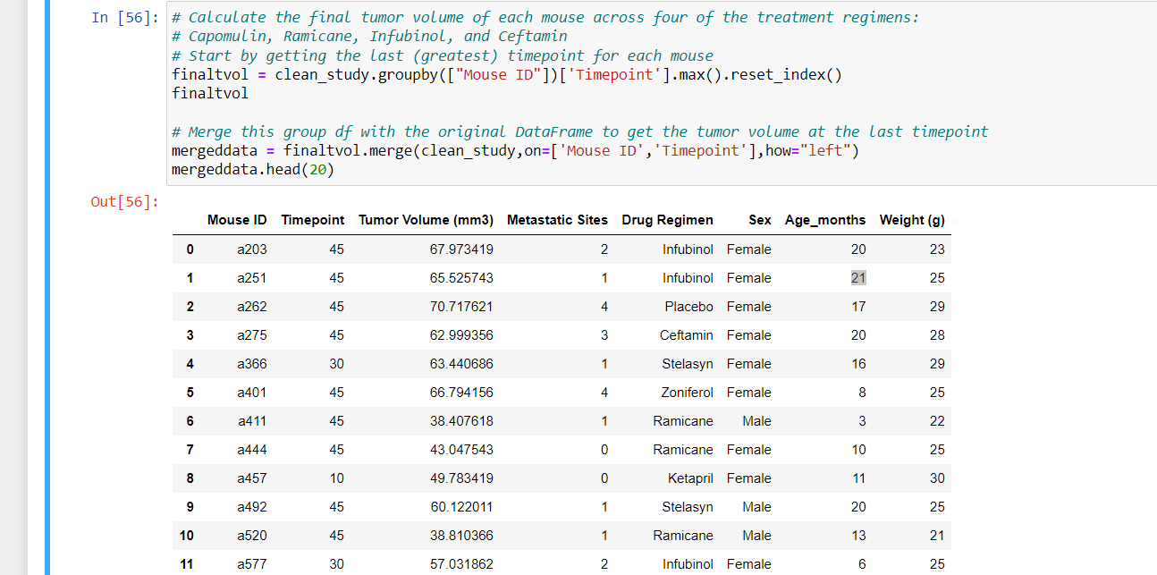Click tumor volume value 63.440686

tap(461, 364)
